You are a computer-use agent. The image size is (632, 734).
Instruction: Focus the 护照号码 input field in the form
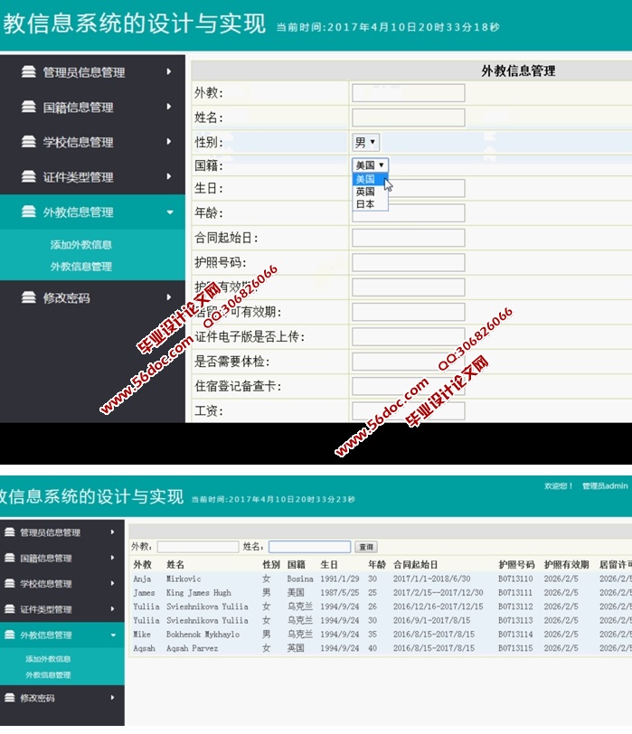tap(408, 262)
